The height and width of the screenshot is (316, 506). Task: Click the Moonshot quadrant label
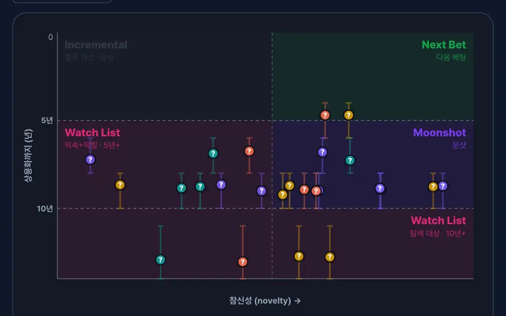click(440, 133)
